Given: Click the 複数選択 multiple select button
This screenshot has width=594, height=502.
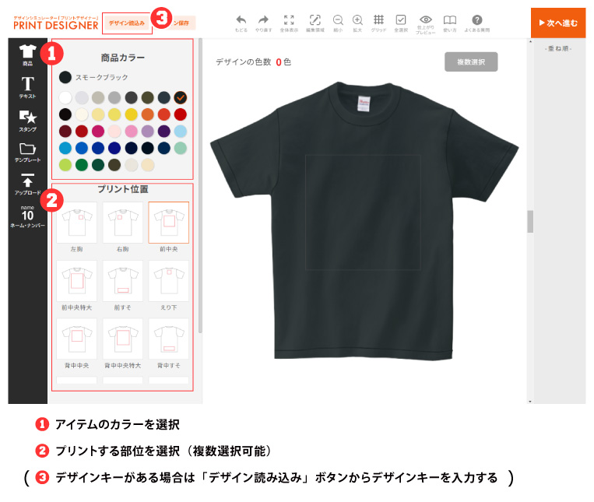Looking at the screenshot, I should (x=471, y=62).
